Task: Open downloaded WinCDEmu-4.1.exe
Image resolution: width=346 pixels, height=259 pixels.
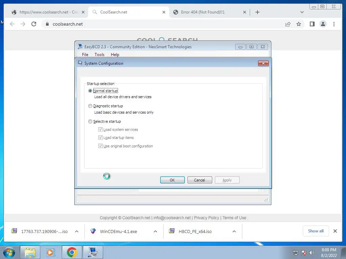Action: (114, 231)
